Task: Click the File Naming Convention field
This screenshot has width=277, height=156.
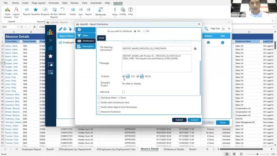Action: pos(157,49)
